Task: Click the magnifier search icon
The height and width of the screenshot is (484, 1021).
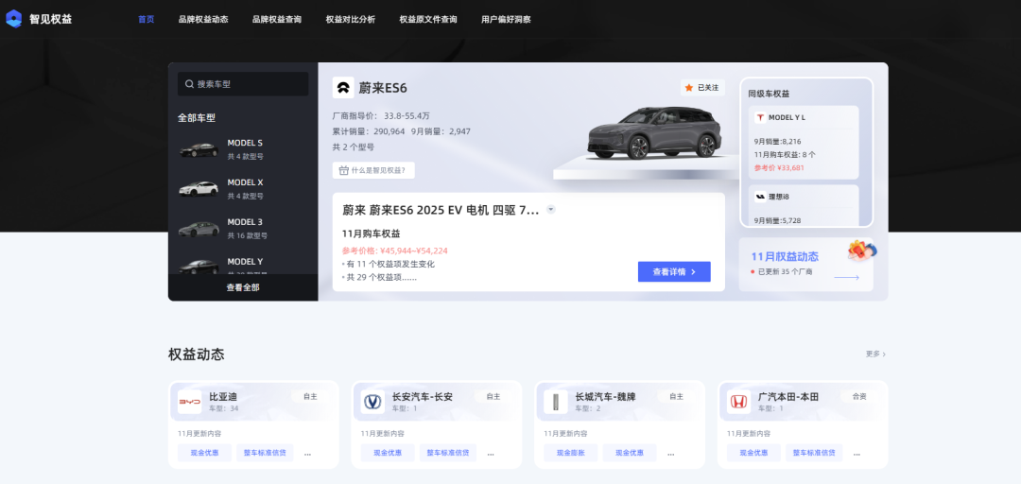Action: point(189,84)
